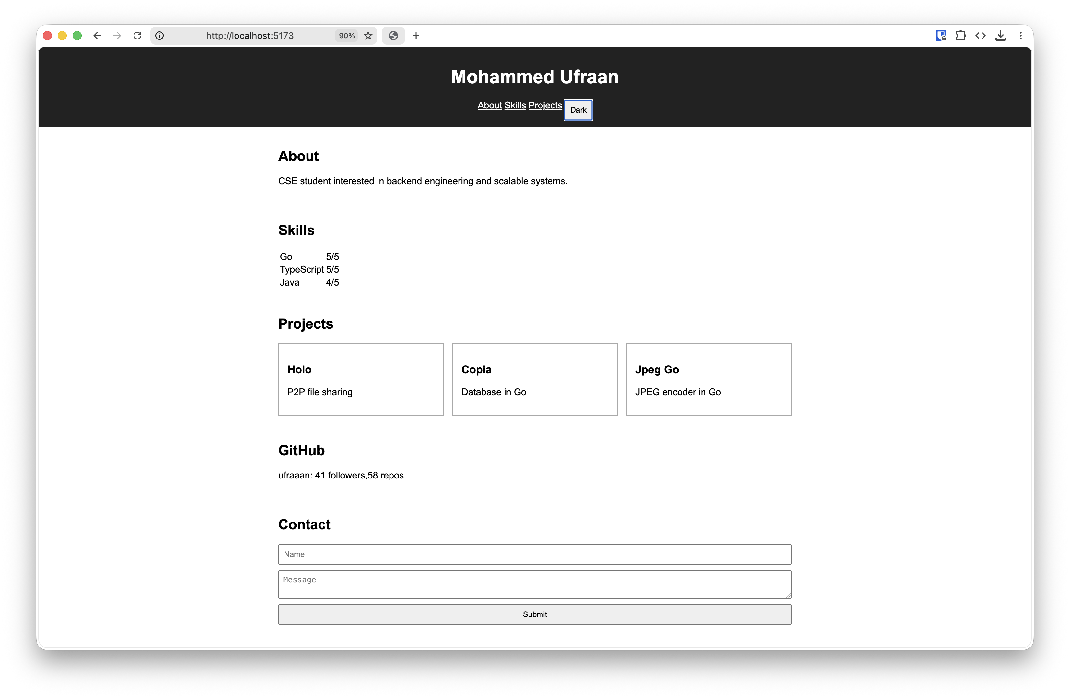Click the About section heading

(x=298, y=156)
